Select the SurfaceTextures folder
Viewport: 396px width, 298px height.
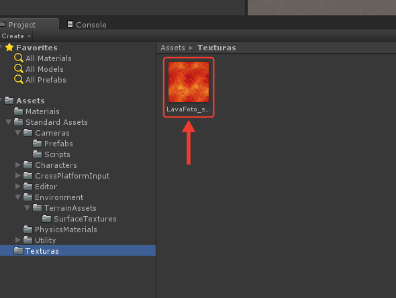pyautogui.click(x=79, y=219)
